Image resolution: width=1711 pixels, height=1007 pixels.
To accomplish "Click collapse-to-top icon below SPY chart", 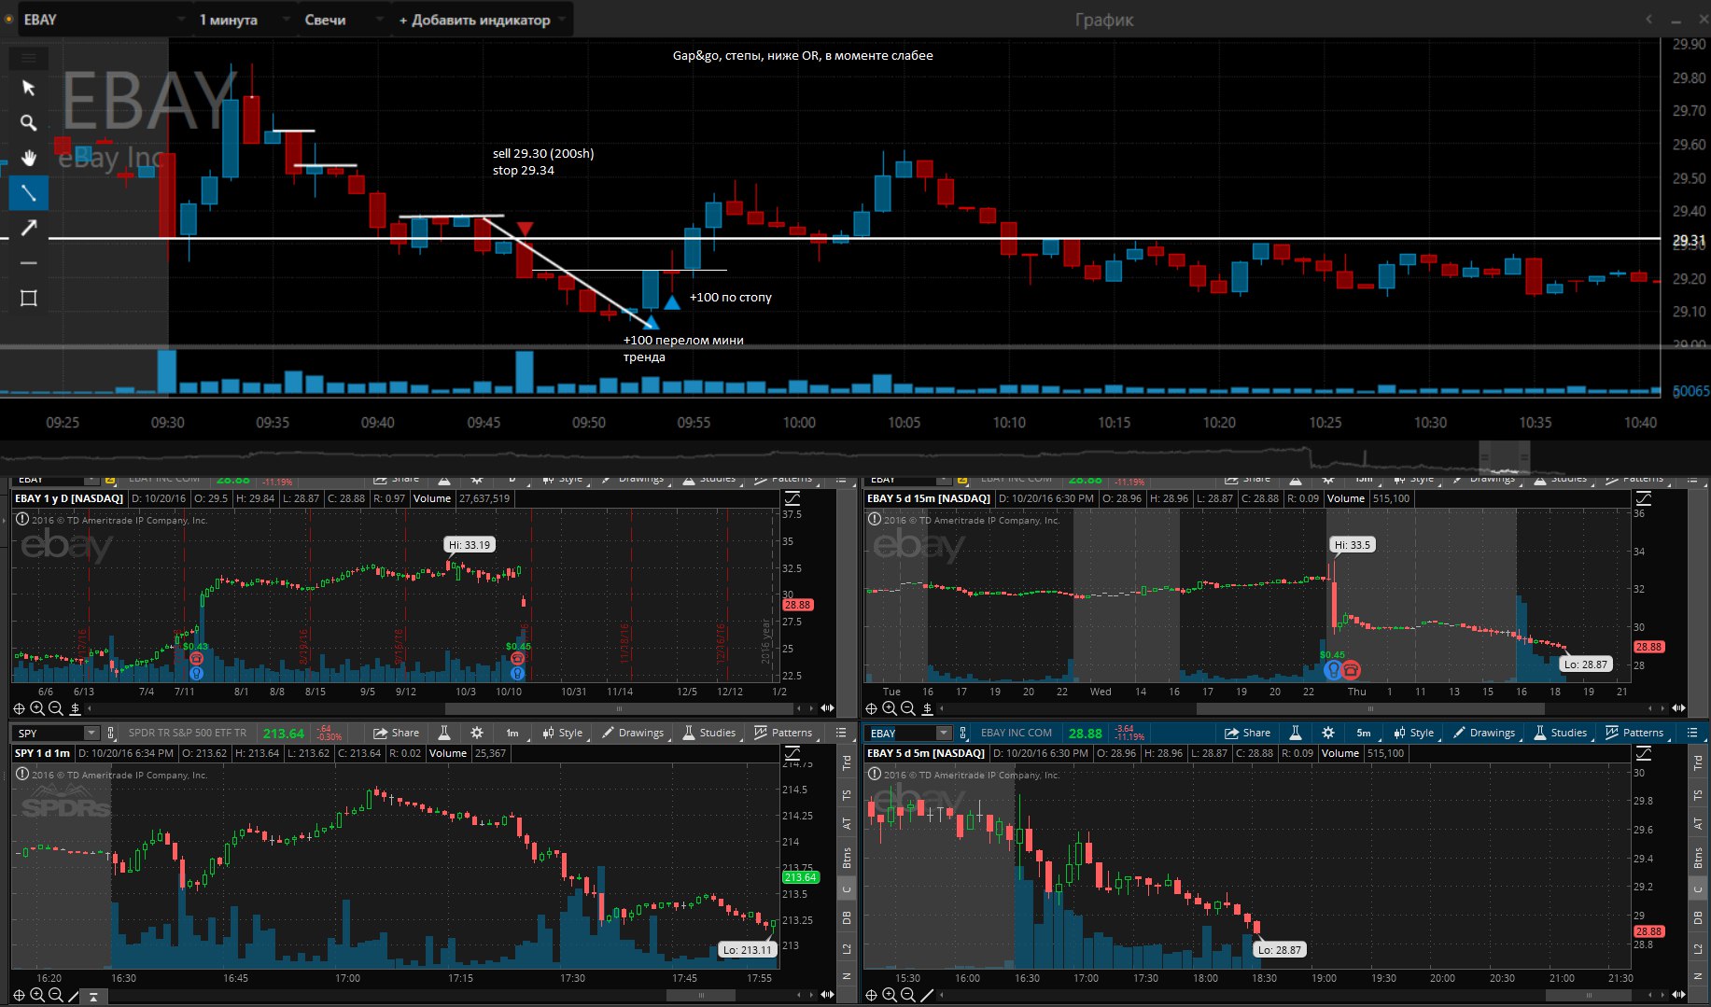I will point(93,996).
